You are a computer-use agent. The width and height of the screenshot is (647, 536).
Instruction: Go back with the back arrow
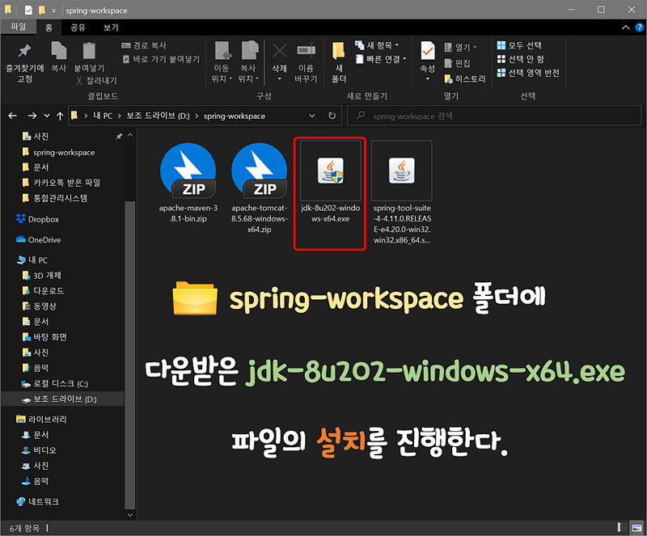click(x=13, y=116)
